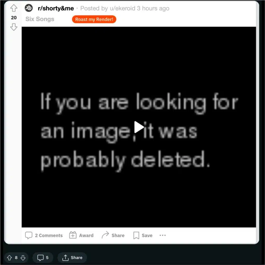
Task: Open the r/shorty&me subreddit link
Action: 56,8
